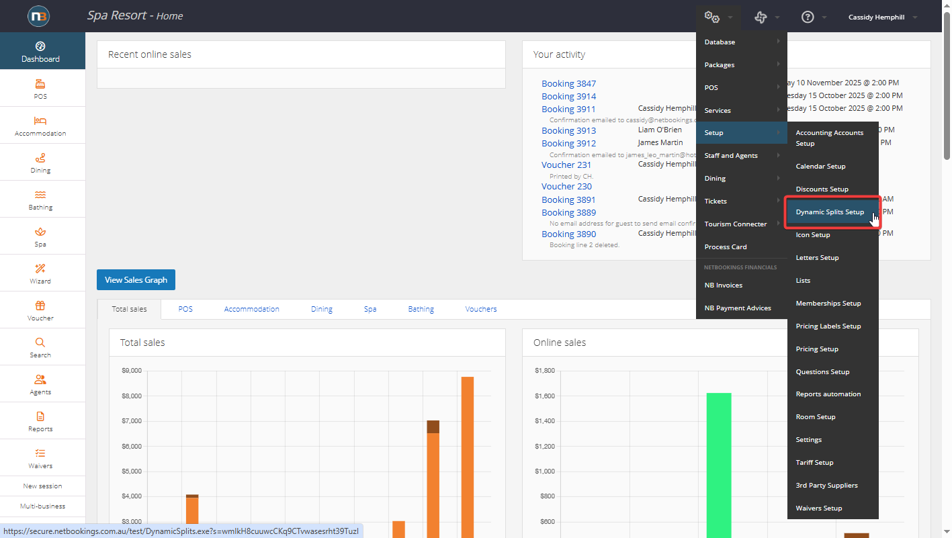Open the Reports document icon
Viewport: 952px width, 538px height.
(x=40, y=417)
